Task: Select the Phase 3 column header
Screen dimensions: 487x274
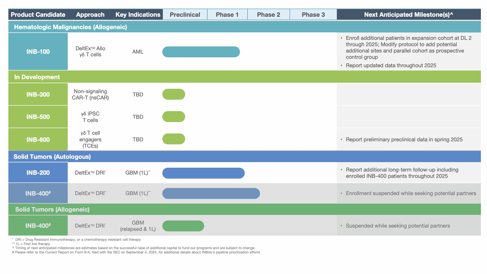Action: [313, 14]
